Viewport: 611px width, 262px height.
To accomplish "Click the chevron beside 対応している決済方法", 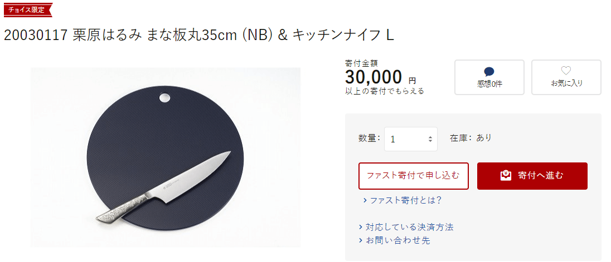I will 361,228.
